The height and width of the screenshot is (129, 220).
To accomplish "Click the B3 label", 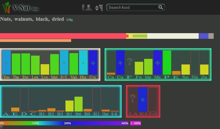I will tap(60, 114).
